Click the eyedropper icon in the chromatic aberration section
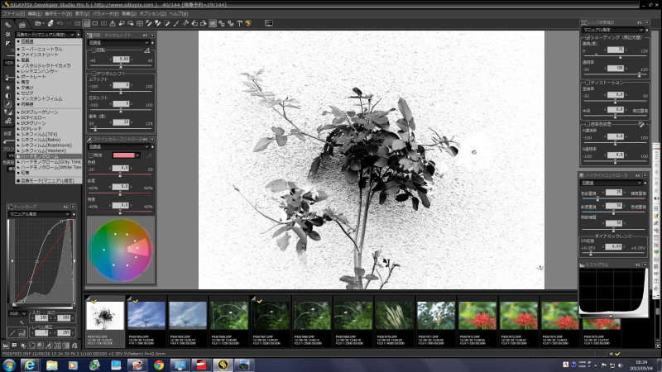This screenshot has height=372, width=662. coord(641,125)
